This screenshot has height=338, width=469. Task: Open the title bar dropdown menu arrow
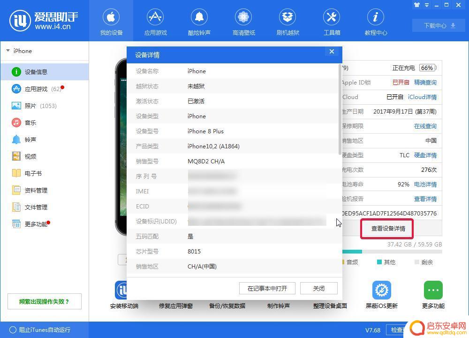[x=426, y=5]
